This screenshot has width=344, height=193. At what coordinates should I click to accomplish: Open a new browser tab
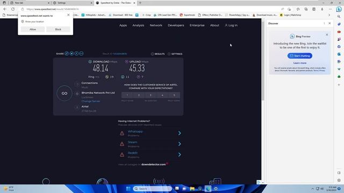140,3
